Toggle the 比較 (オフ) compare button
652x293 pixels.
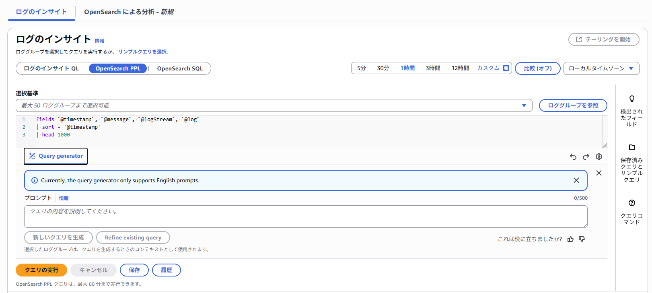coord(538,68)
